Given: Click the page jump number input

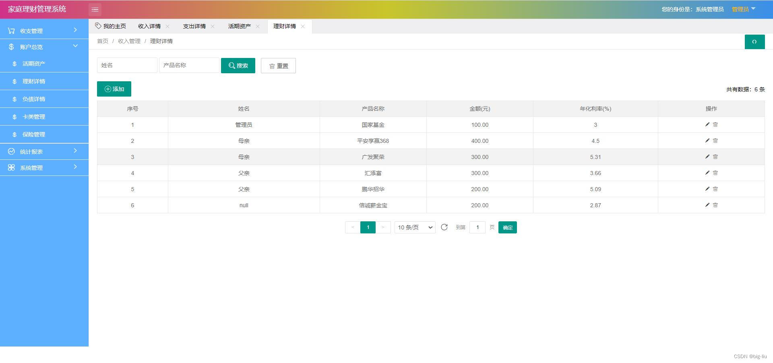Looking at the screenshot, I should click(477, 227).
